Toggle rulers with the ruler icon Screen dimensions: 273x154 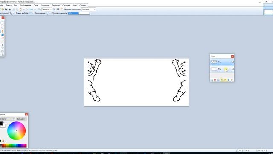pyautogui.click(x=61, y=9)
